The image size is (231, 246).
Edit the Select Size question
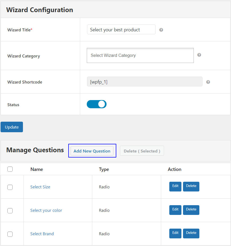point(175,186)
